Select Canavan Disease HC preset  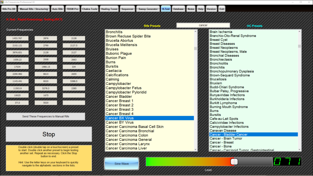point(254,131)
